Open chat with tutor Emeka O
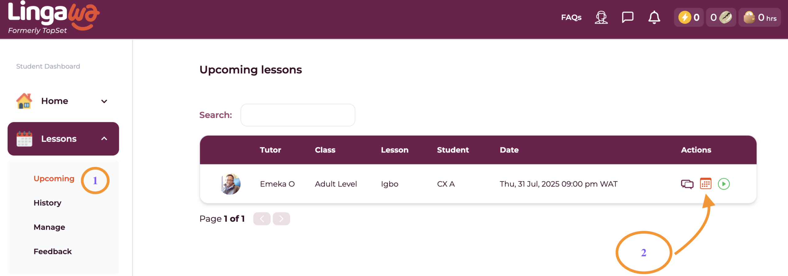788x276 pixels. click(x=687, y=184)
